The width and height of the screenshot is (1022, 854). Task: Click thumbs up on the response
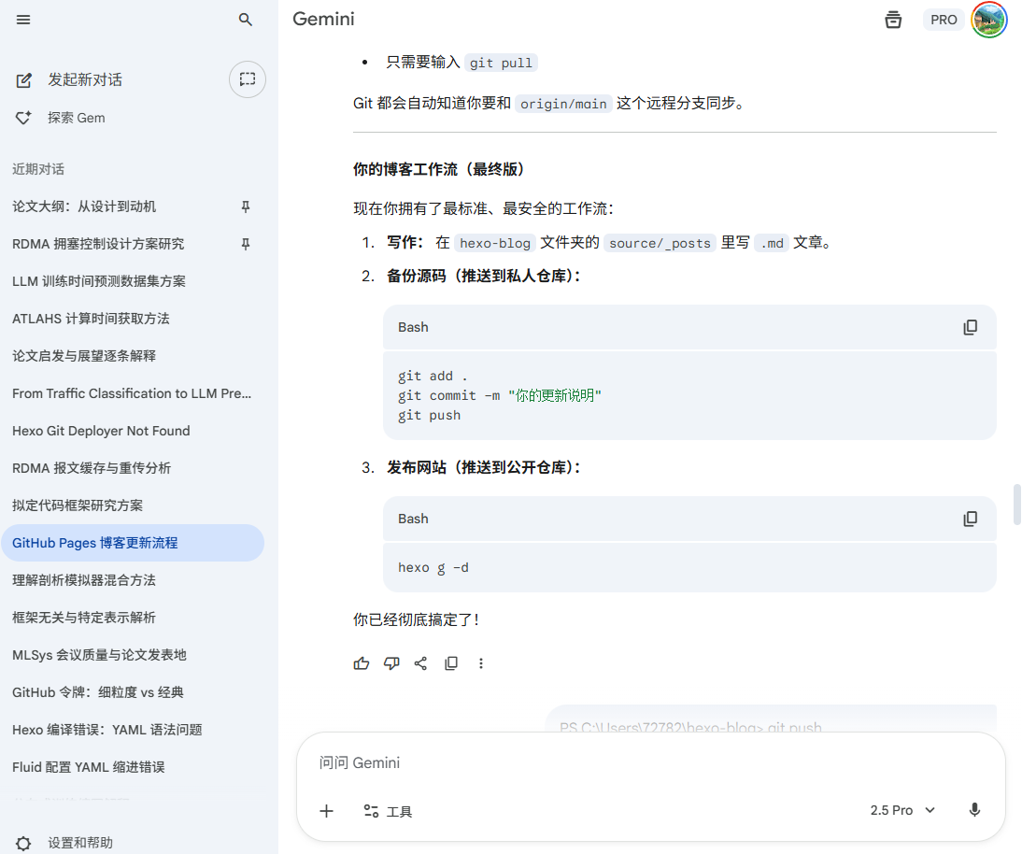(362, 663)
